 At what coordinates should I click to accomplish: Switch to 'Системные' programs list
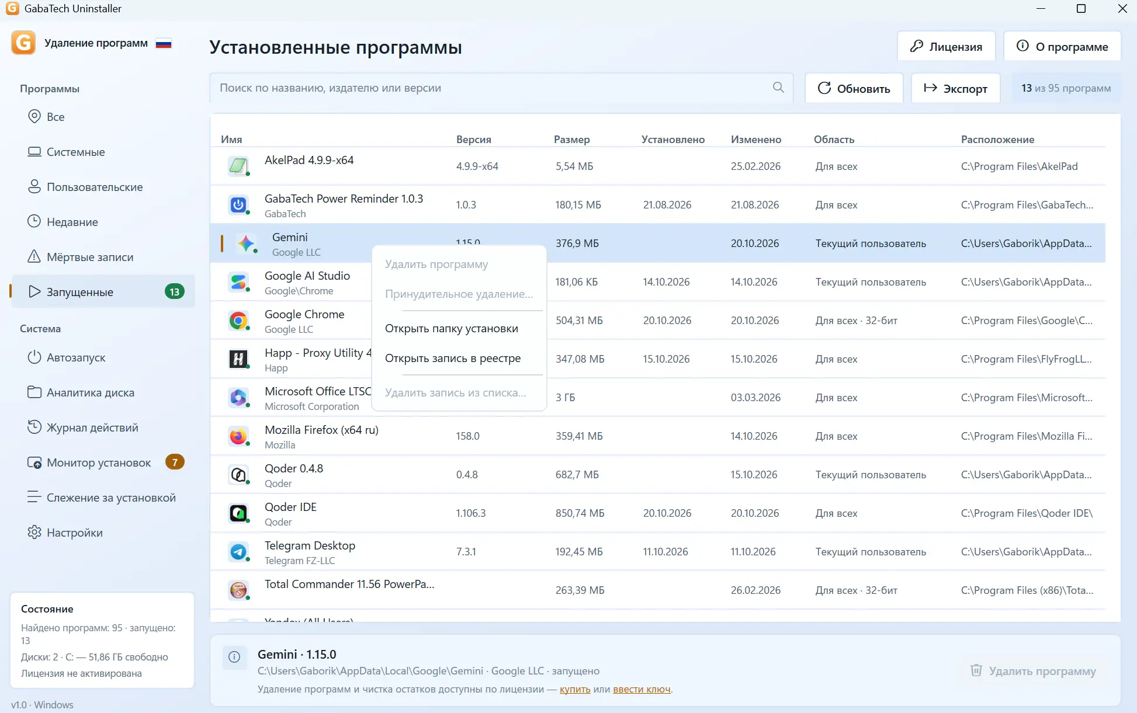(x=103, y=152)
